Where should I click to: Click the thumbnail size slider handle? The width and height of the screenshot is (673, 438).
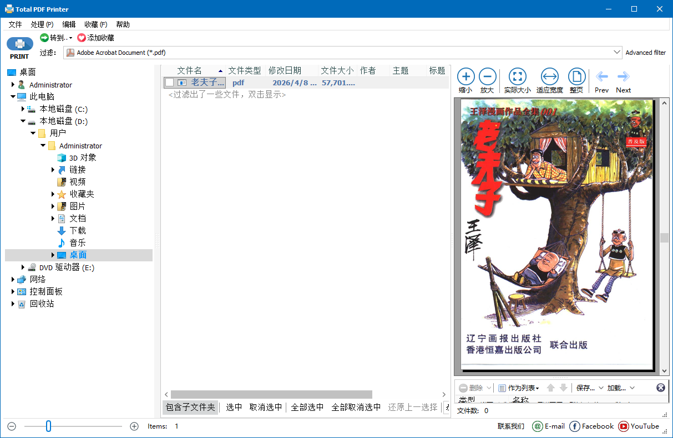(49, 426)
